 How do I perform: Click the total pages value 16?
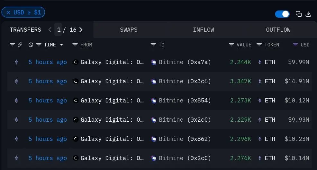(73, 30)
